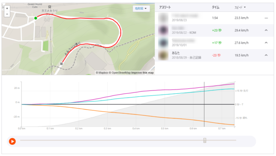Click the vertical position marker on the chart

[204, 104]
